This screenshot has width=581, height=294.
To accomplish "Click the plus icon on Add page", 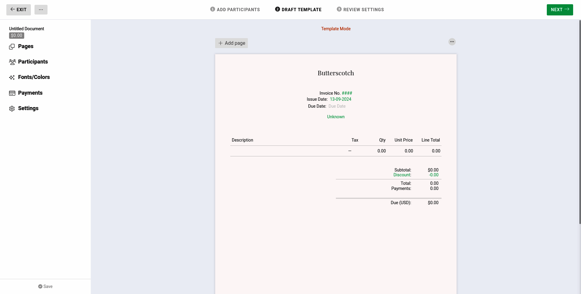I will pyautogui.click(x=221, y=43).
